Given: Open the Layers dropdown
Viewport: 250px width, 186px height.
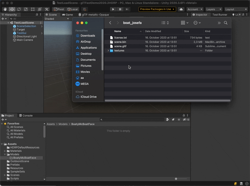Looking at the screenshot, I should pos(214,9).
